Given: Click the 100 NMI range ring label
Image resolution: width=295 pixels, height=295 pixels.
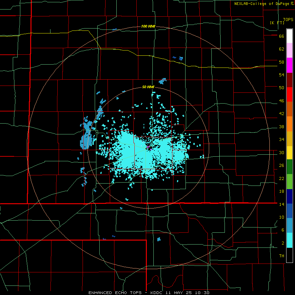Looking at the screenshot, I should tap(148, 26).
